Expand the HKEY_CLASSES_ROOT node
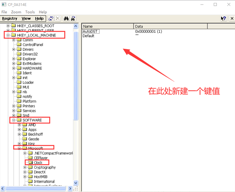 [8, 26]
